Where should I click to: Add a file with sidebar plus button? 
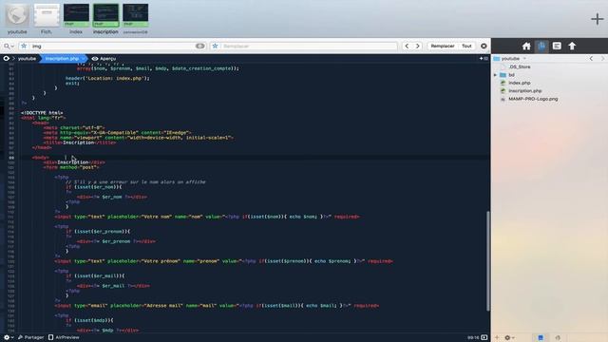pyautogui.click(x=497, y=337)
